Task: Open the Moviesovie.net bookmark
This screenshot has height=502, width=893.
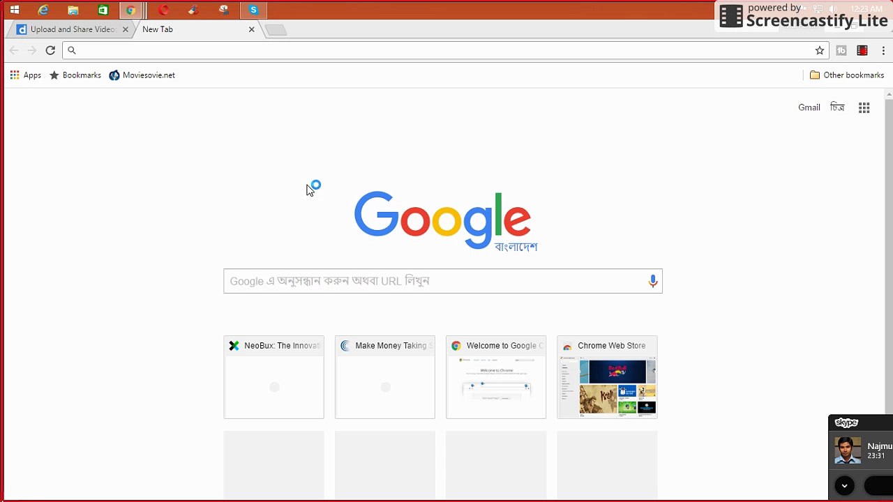Action: (x=142, y=75)
